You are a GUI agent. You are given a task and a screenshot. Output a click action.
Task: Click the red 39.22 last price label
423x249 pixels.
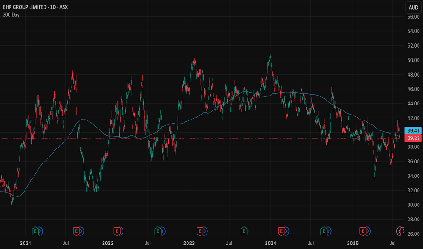click(413, 138)
